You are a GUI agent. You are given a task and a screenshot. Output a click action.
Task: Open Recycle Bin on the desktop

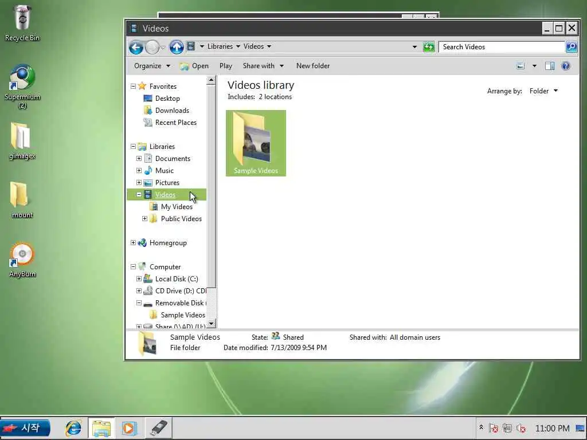click(x=22, y=22)
